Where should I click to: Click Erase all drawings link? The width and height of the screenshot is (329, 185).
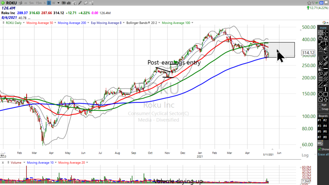coord(323,155)
